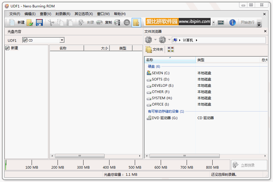Select the SOFTS (D:) drive

click(160, 79)
